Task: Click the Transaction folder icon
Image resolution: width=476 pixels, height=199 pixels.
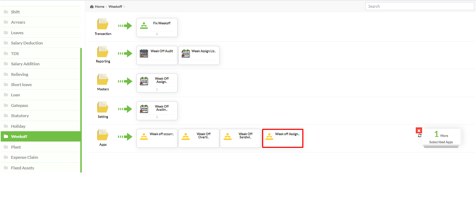Action: 103,24
